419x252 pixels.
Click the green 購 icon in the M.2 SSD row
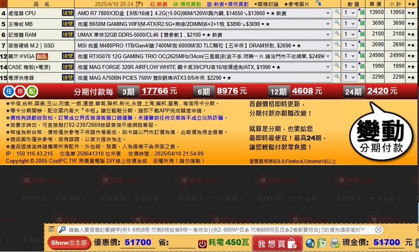point(362,45)
